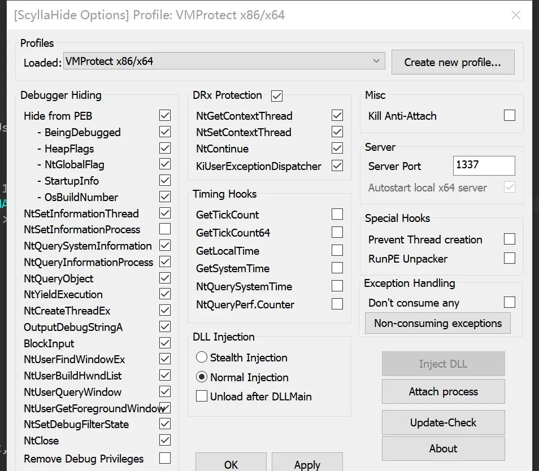Toggle the NtGlobalFlag checkbox
The height and width of the screenshot is (471, 539).
(165, 164)
